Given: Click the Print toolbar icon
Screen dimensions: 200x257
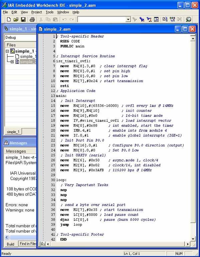Looking at the screenshot, I should coord(32,20).
